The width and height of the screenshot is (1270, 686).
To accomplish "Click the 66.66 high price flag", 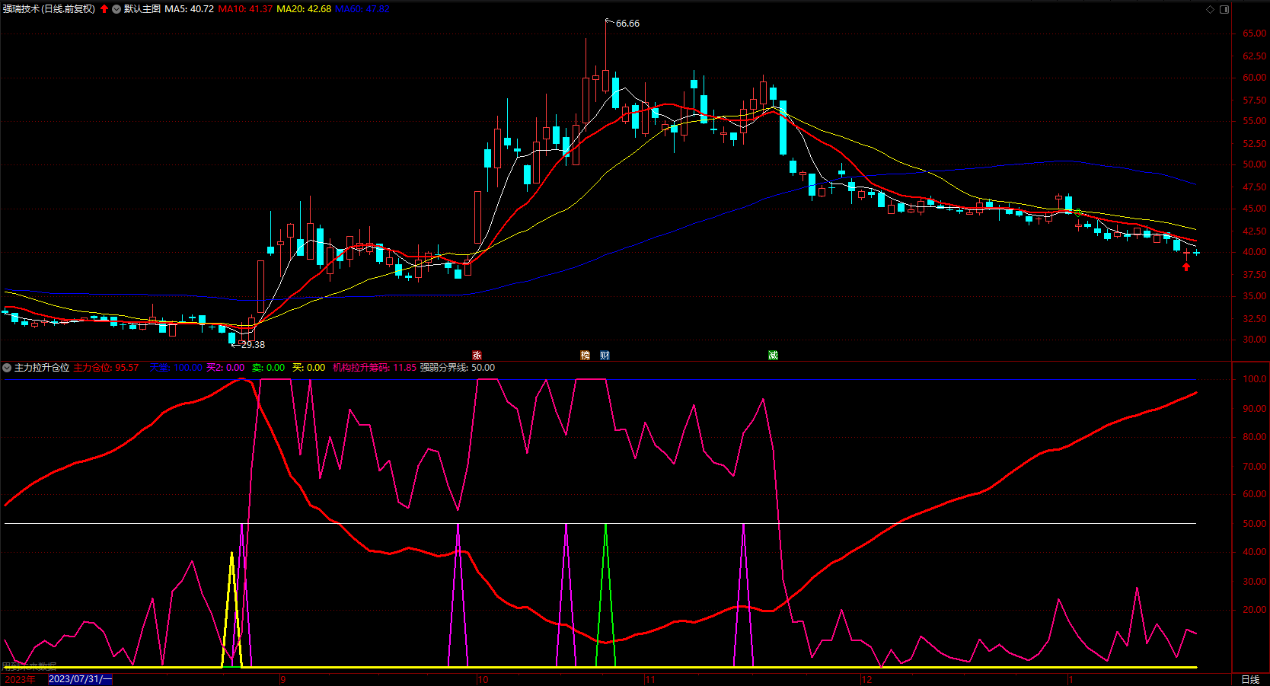I will 627,24.
